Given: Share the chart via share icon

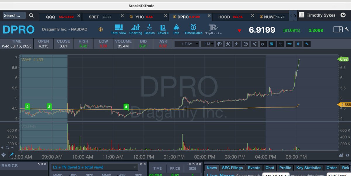Looking at the screenshot, I should [x=254, y=44].
